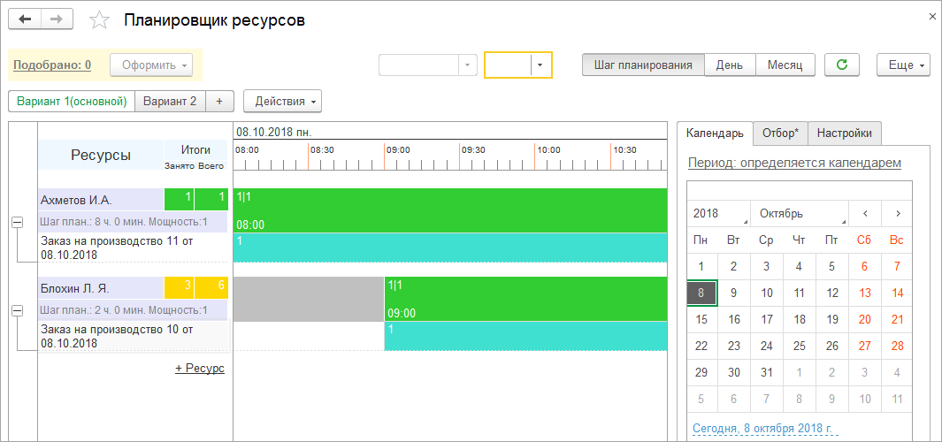
Task: Add a new variant with plus tab
Action: coord(218,101)
